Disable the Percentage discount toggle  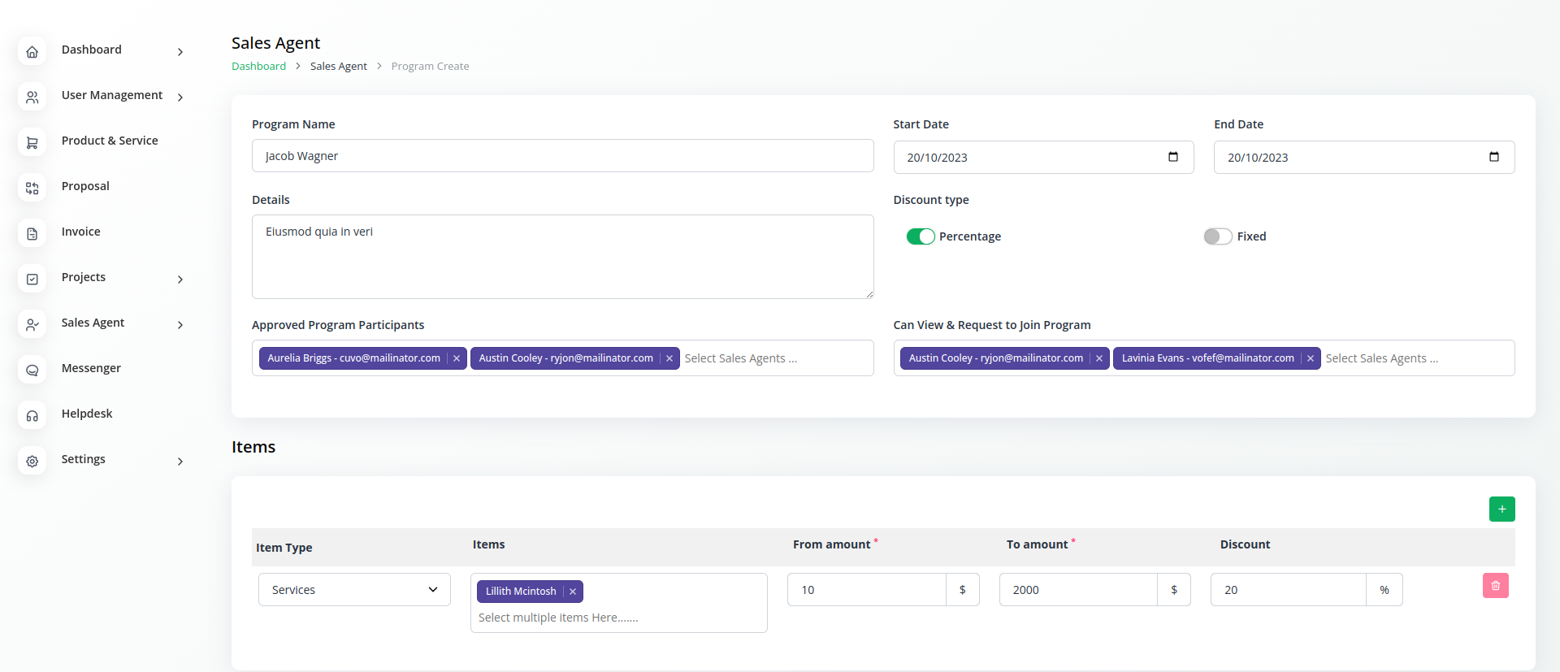pos(920,236)
